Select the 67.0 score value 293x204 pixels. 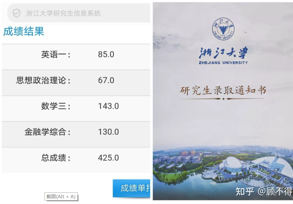106,80
